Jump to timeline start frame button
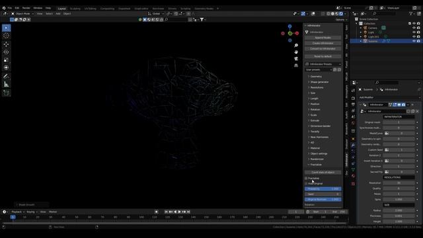 pyautogui.click(x=166, y=212)
